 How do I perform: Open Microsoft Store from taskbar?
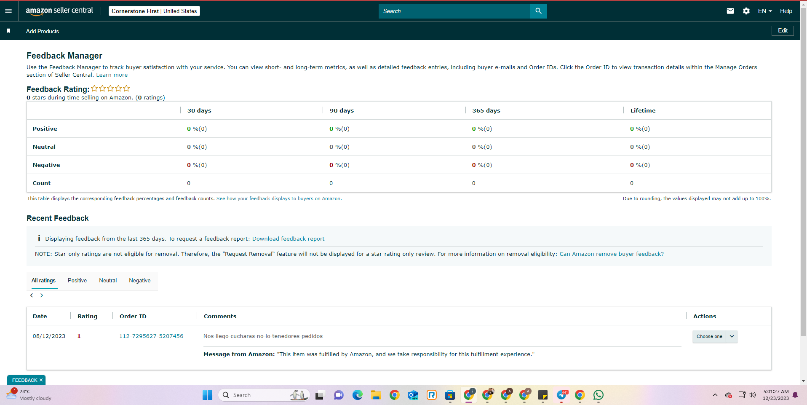point(450,395)
